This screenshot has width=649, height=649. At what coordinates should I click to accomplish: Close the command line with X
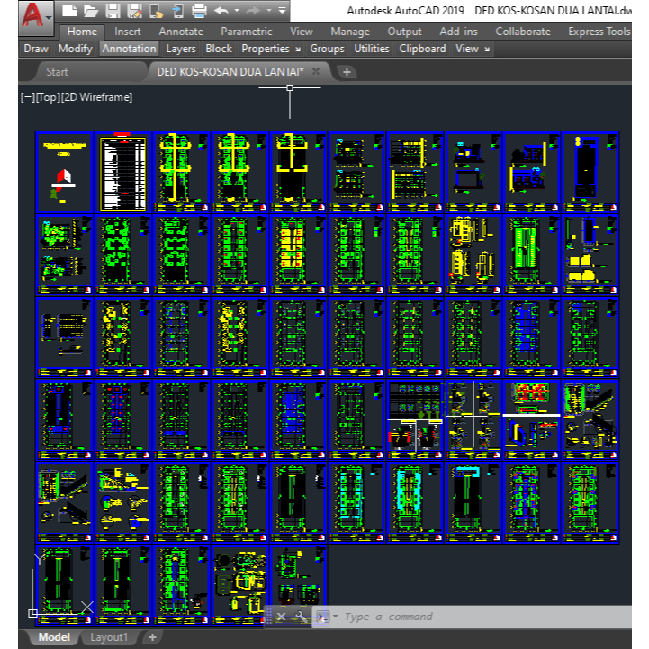click(x=281, y=617)
